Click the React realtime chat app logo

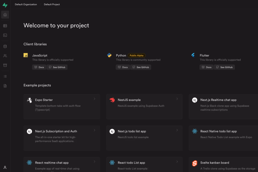pos(29,163)
